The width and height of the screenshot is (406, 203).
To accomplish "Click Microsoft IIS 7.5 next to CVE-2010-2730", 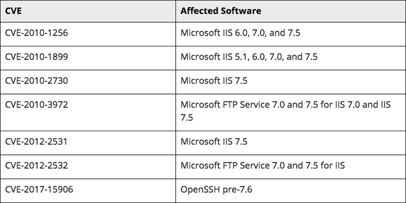I will tap(214, 80).
